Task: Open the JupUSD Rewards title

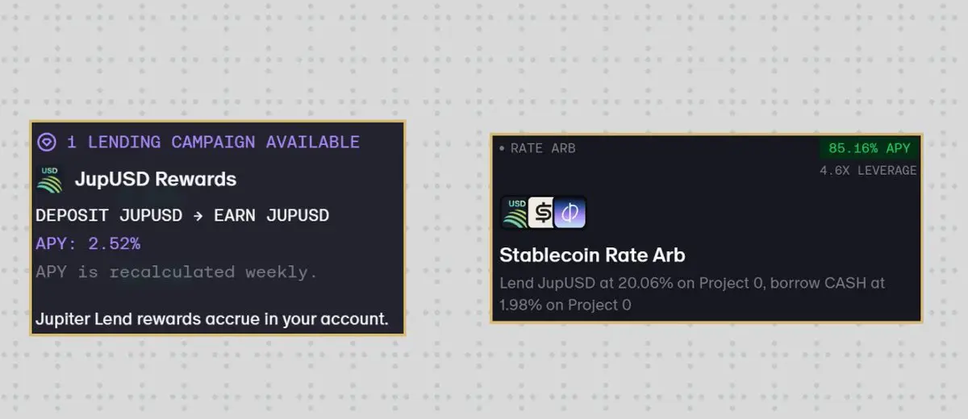Action: click(x=156, y=179)
